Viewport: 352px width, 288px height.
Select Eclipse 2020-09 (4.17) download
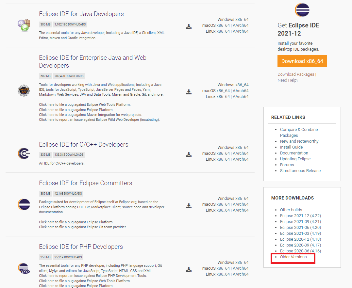point(300,245)
